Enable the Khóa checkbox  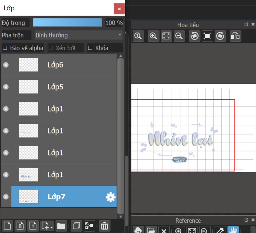pyautogui.click(x=90, y=48)
